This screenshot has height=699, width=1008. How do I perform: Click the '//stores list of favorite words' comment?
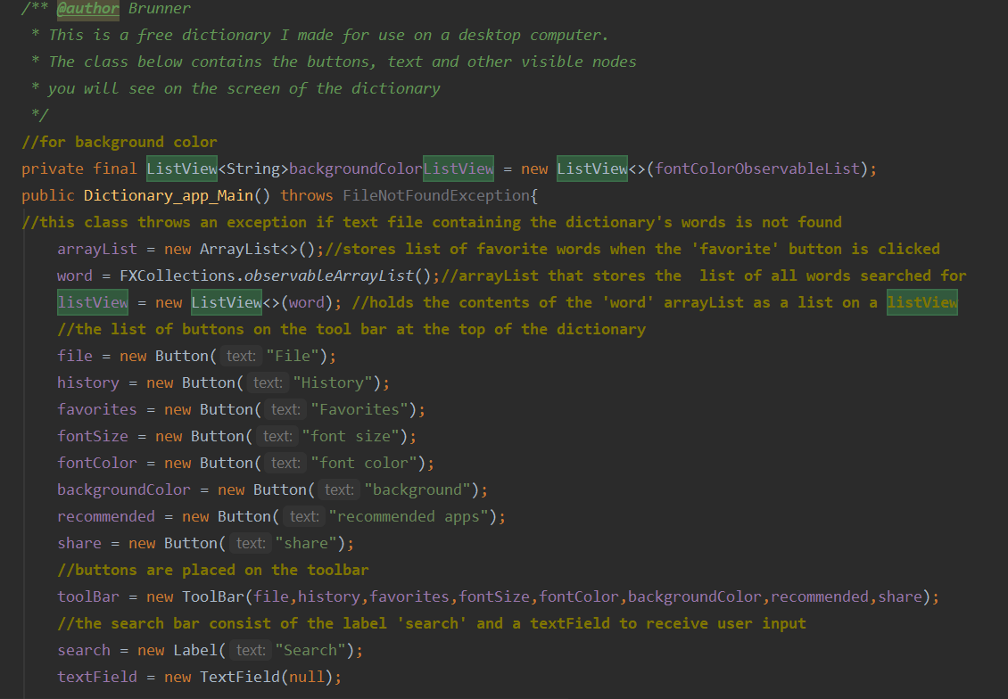(x=632, y=250)
